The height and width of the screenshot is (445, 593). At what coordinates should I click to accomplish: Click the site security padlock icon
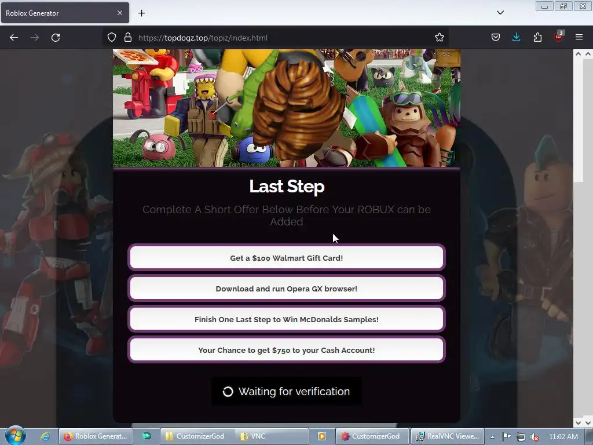[128, 38]
